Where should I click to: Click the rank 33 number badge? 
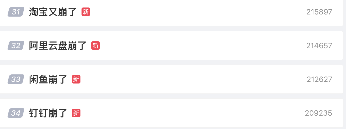coord(16,79)
